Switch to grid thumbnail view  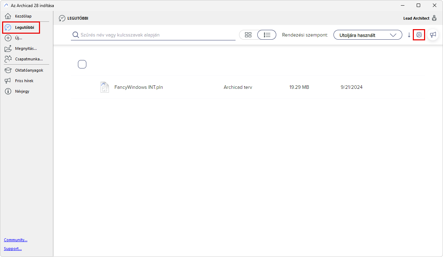[x=248, y=35]
